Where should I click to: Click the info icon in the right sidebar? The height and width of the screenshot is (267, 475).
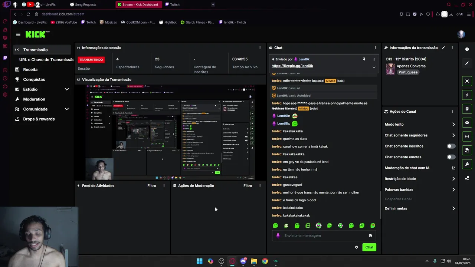(x=467, y=49)
